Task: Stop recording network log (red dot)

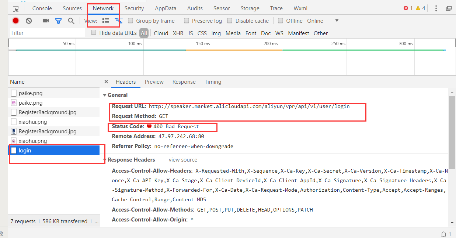Action: point(15,21)
